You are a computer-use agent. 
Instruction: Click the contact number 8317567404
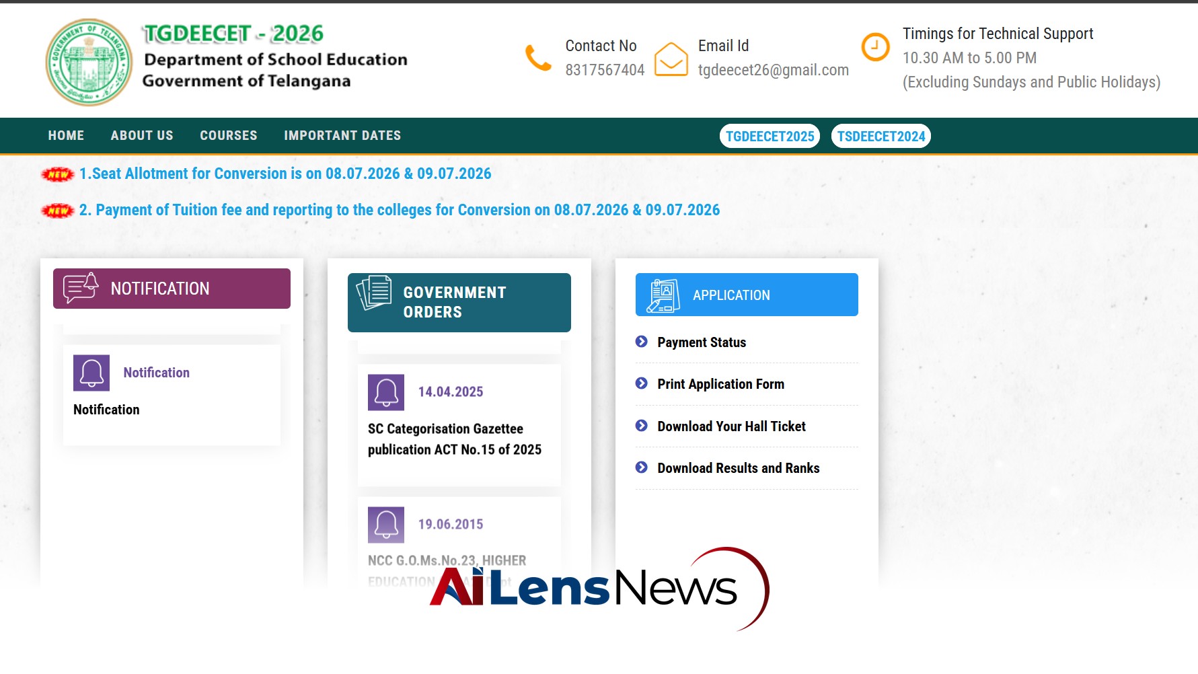point(605,70)
